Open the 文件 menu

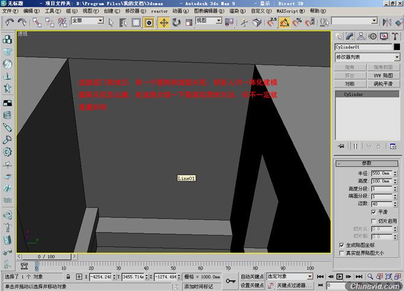10,11
